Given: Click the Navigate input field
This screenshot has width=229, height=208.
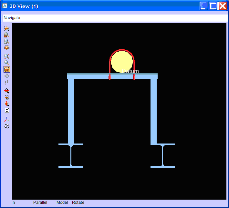Looking at the screenshot, I should 115,18.
